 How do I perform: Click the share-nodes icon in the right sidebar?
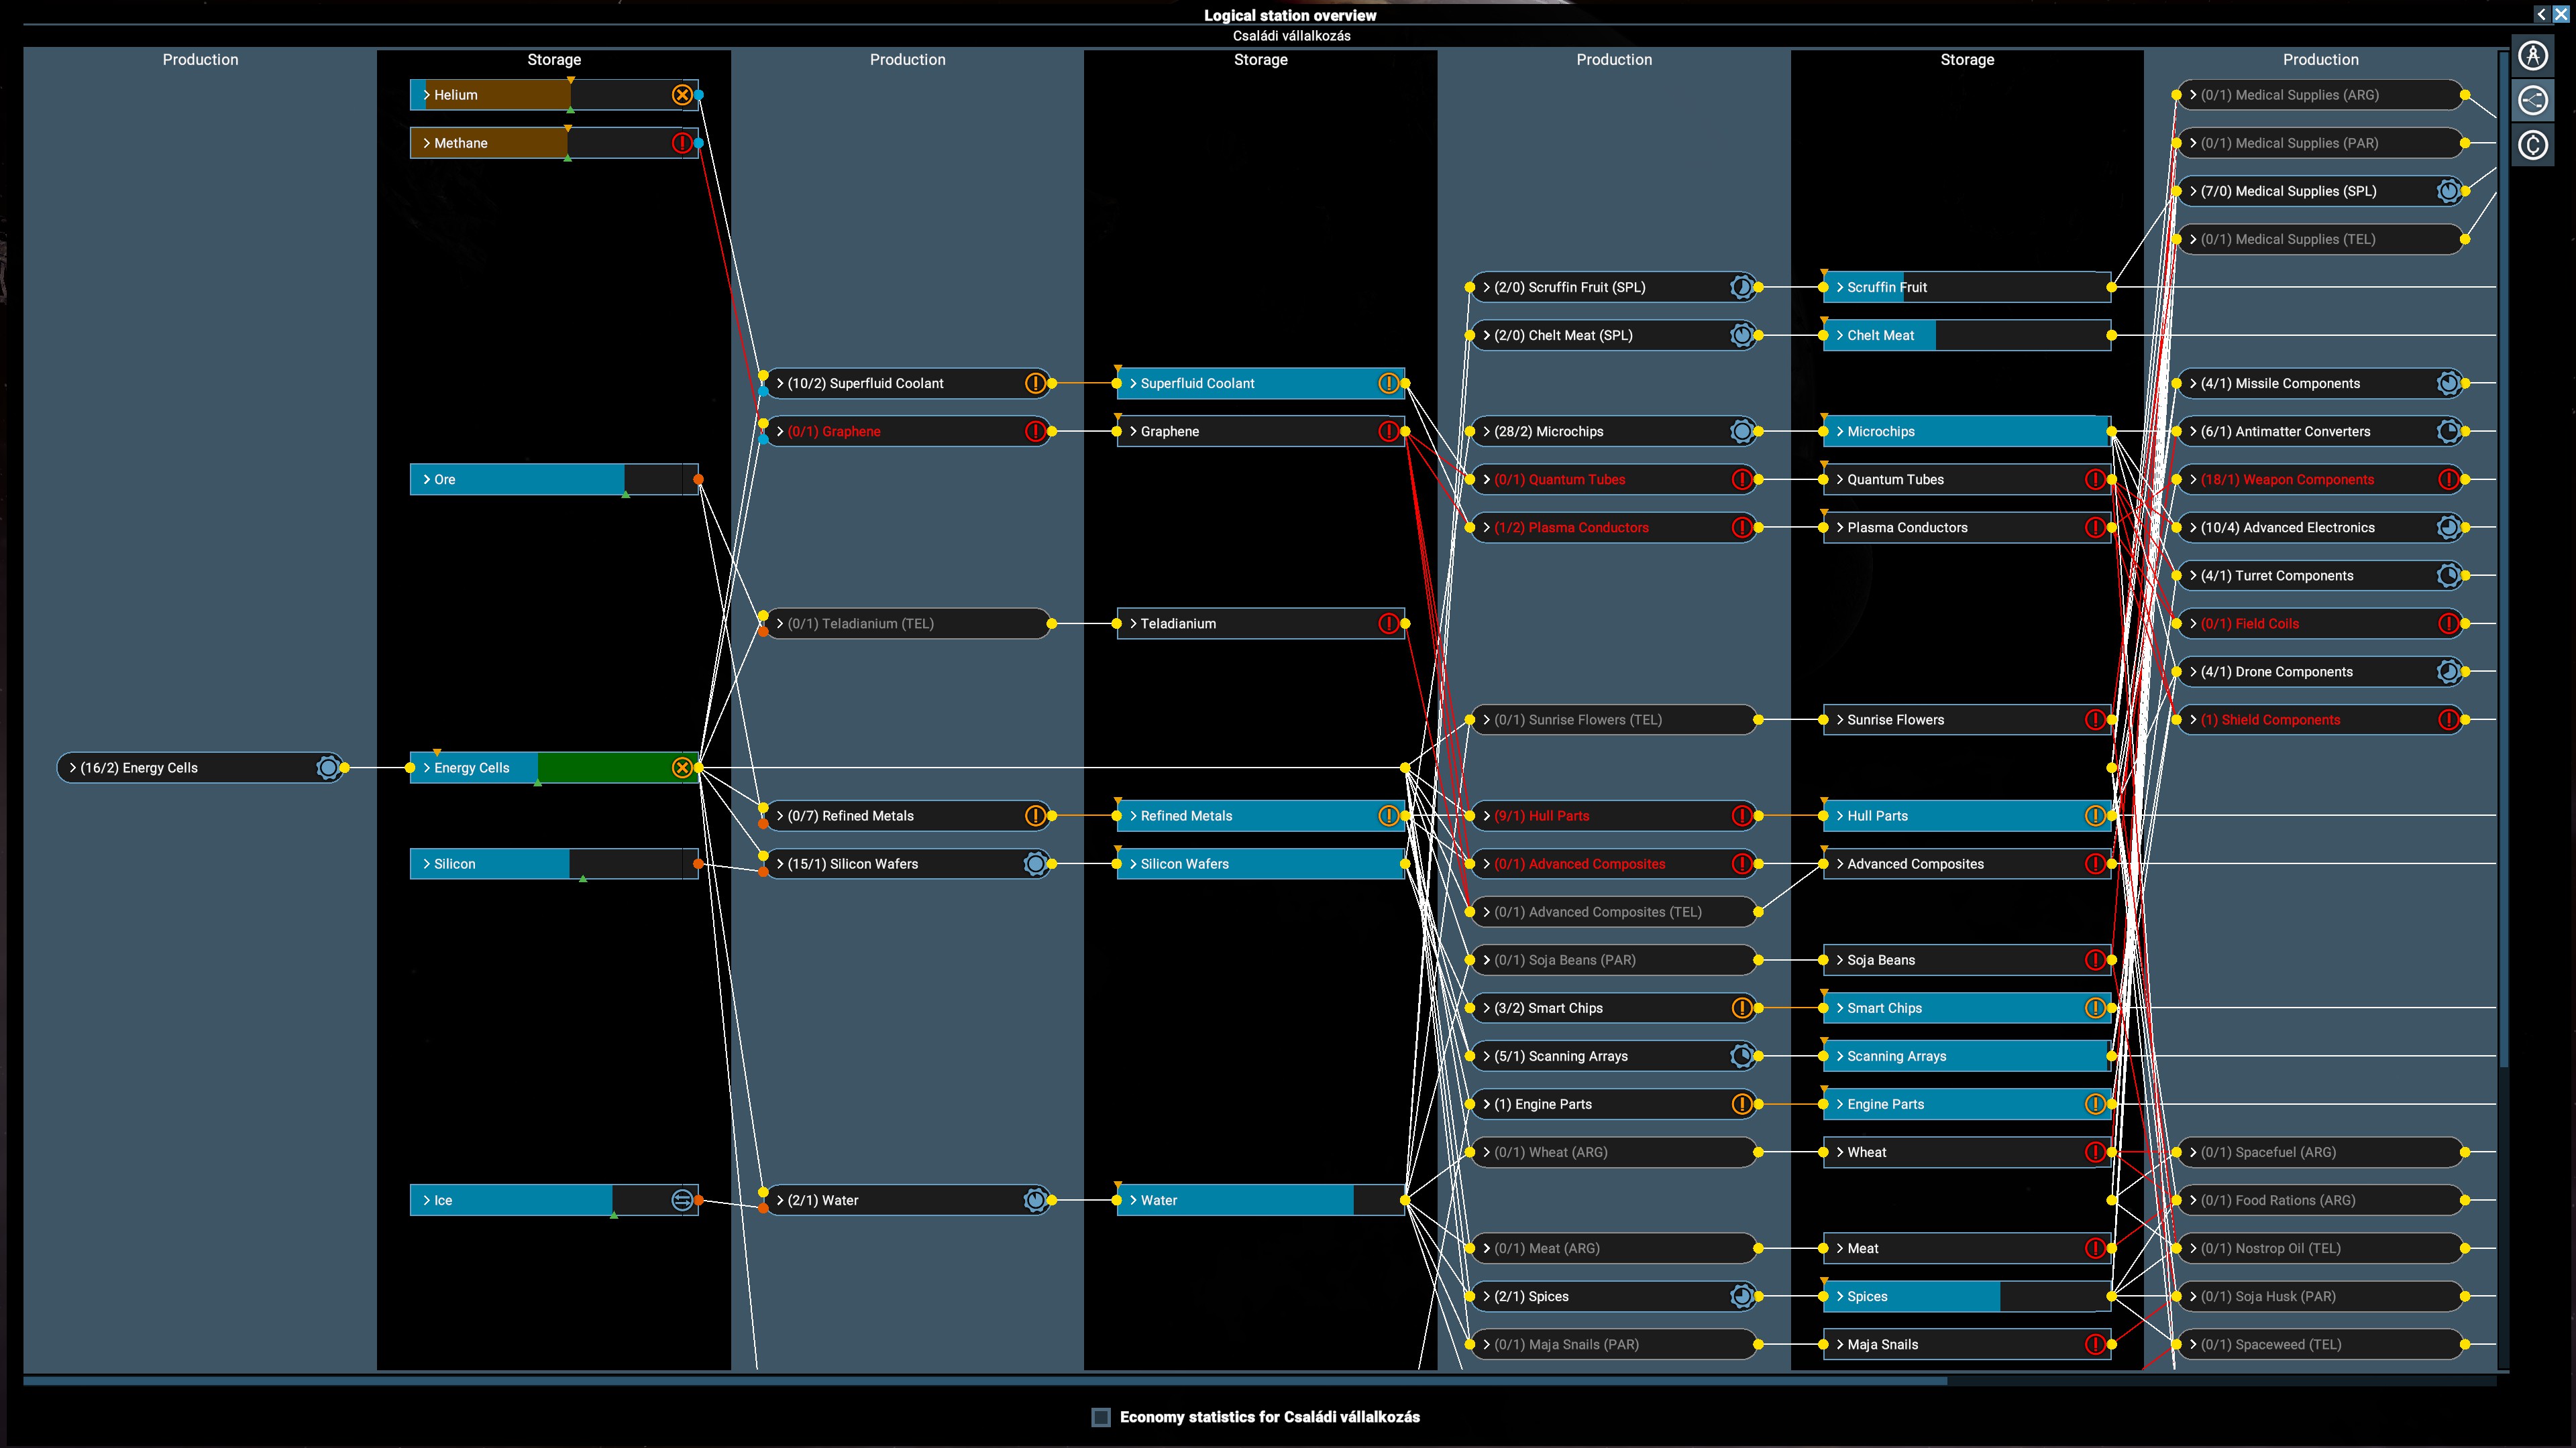click(x=2532, y=100)
